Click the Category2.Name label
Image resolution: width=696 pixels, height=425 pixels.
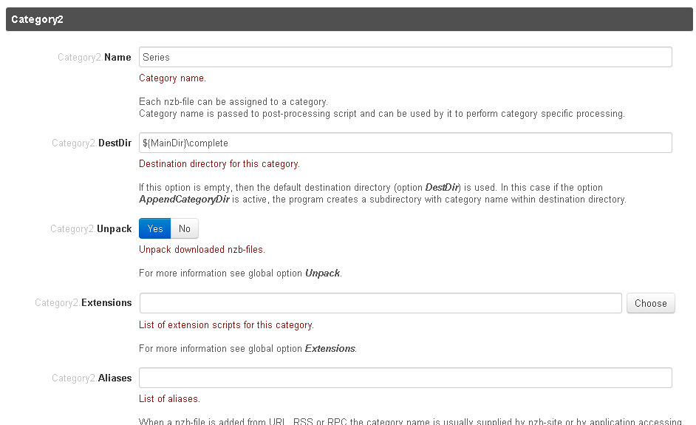point(95,57)
